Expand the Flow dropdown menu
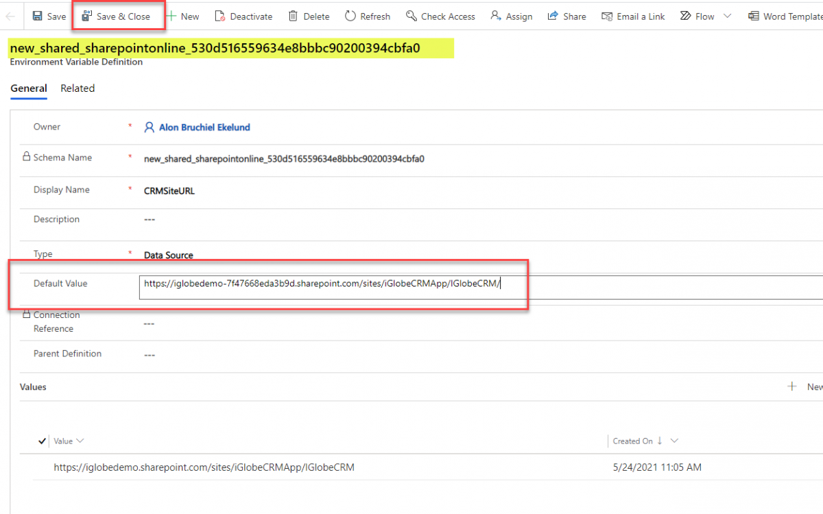This screenshot has height=514, width=823. pos(728,16)
